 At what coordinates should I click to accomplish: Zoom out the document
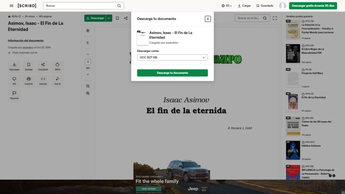[x=88, y=86]
